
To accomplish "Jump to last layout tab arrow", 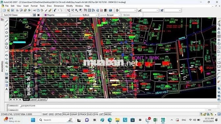I will click(x=20, y=99).
